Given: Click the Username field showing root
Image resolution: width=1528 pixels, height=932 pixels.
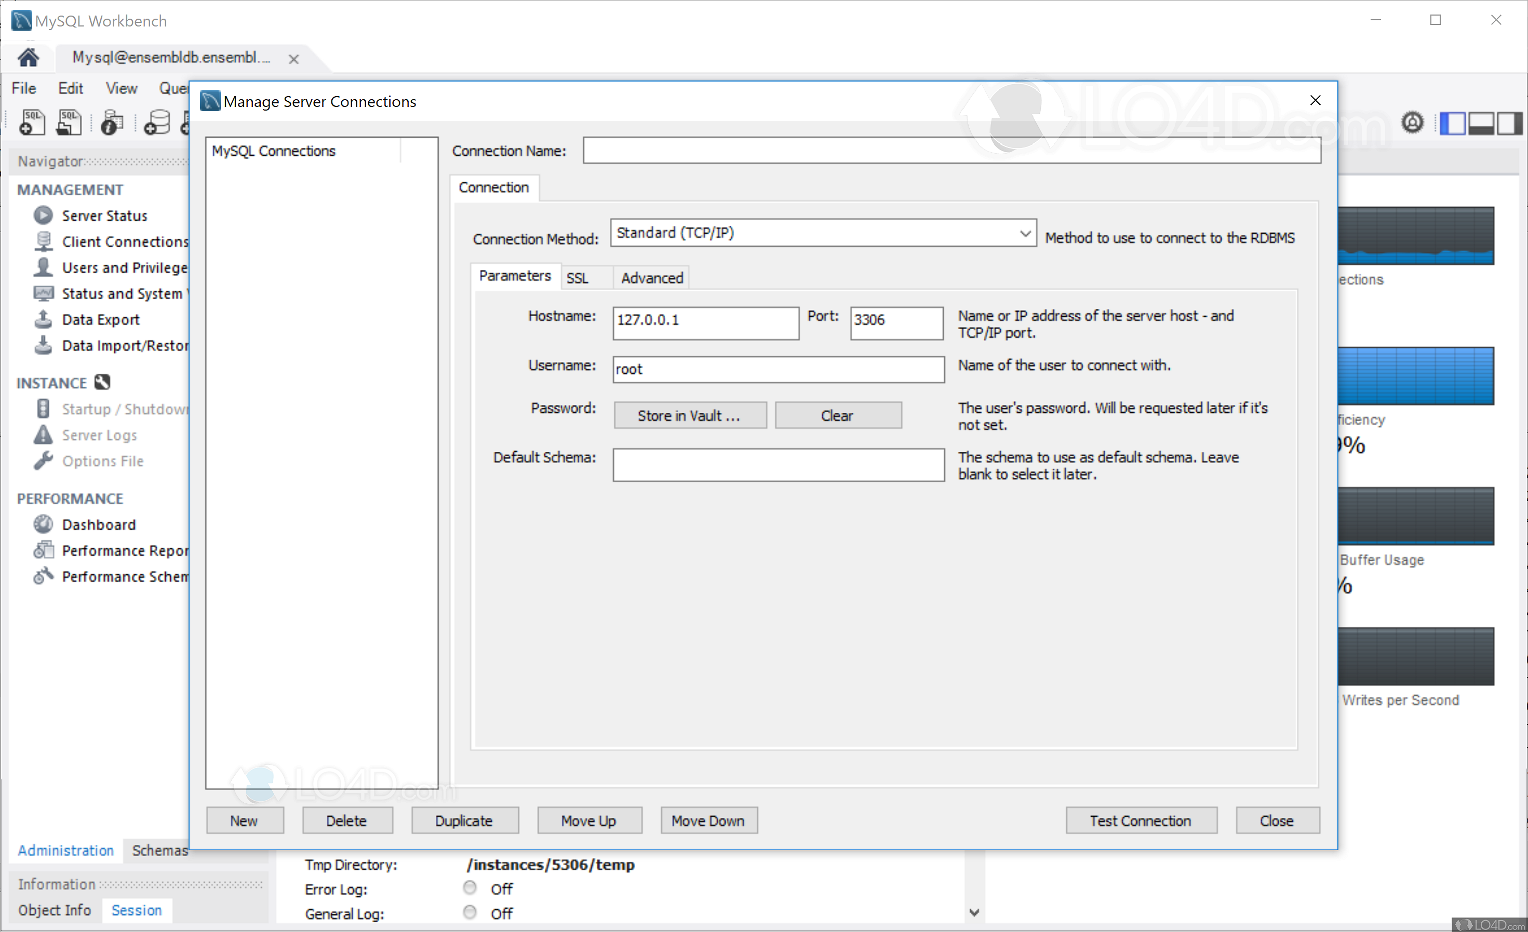Looking at the screenshot, I should coord(778,370).
